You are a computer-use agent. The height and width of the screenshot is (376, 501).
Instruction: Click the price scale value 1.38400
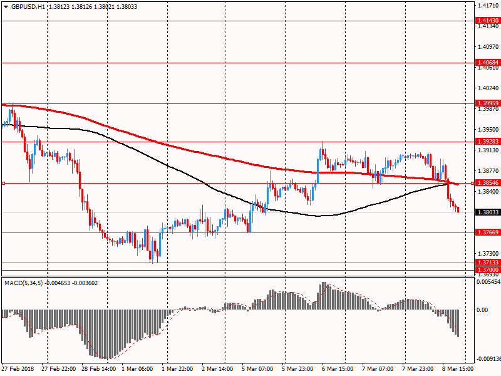pos(488,192)
